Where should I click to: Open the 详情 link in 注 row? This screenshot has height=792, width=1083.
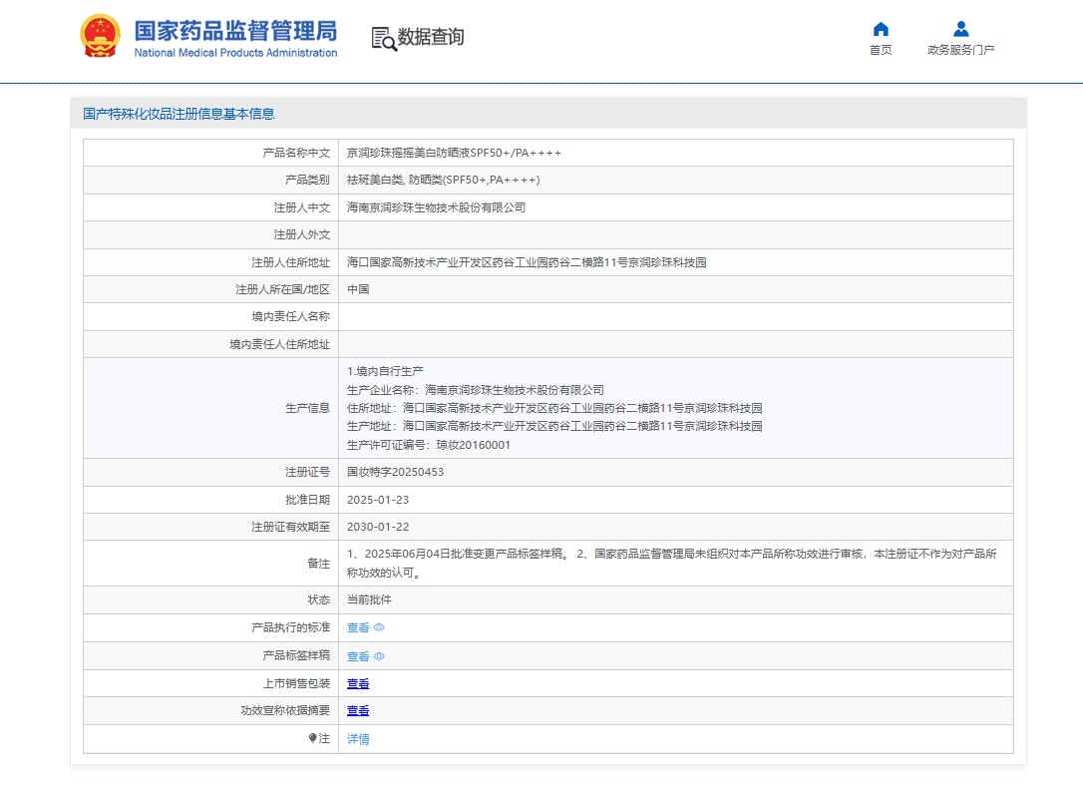[358, 739]
